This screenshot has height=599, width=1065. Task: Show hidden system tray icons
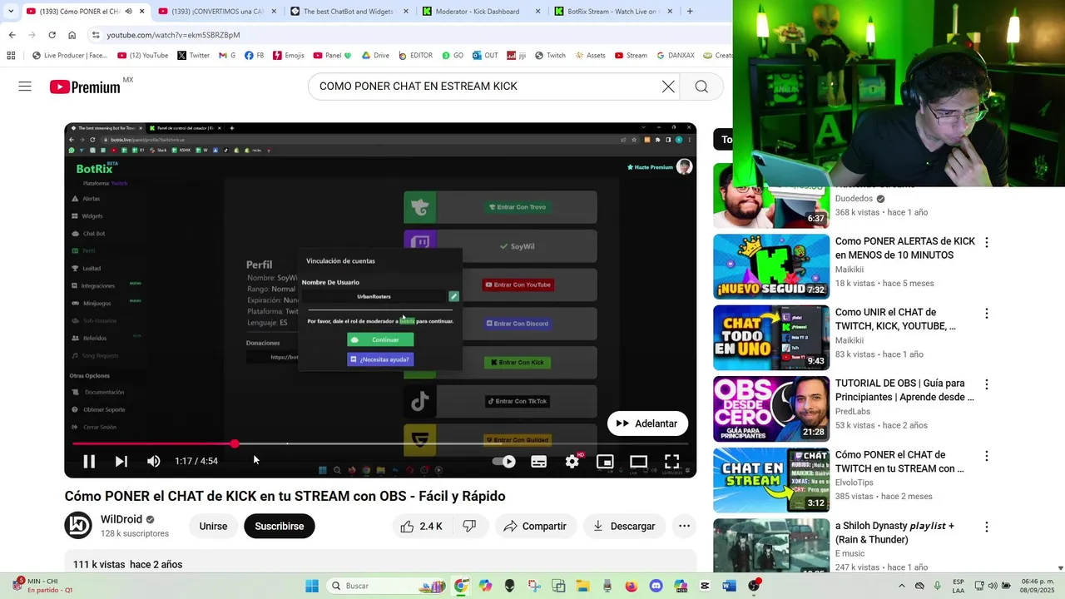(x=902, y=586)
